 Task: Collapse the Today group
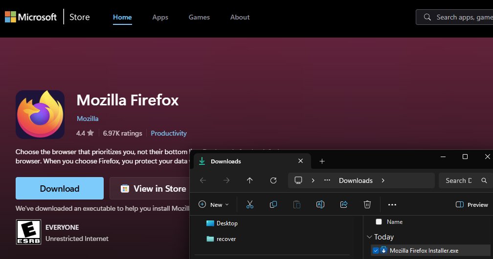(369, 237)
